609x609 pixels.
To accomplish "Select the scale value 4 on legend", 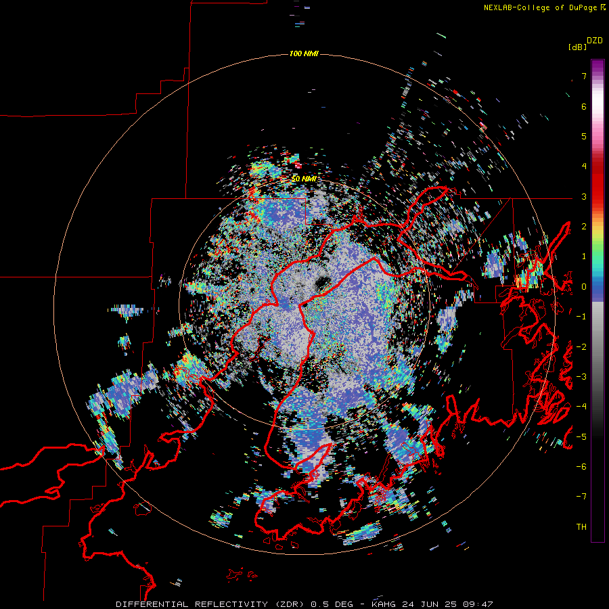I will [584, 166].
